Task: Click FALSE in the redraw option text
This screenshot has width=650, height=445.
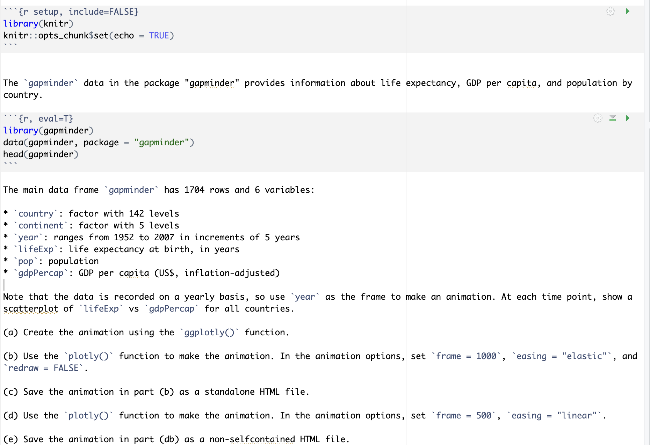Action: [66, 368]
